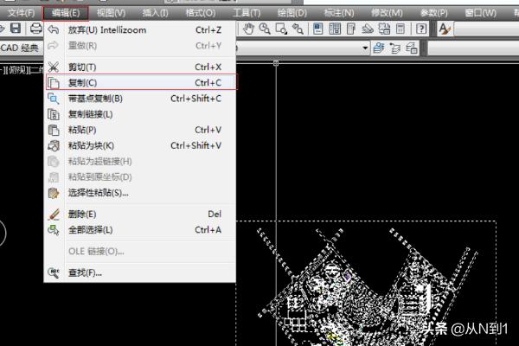Image resolution: width=519 pixels, height=346 pixels.
Task: Expand the layer list dropdown arrow
Action: [x=365, y=48]
